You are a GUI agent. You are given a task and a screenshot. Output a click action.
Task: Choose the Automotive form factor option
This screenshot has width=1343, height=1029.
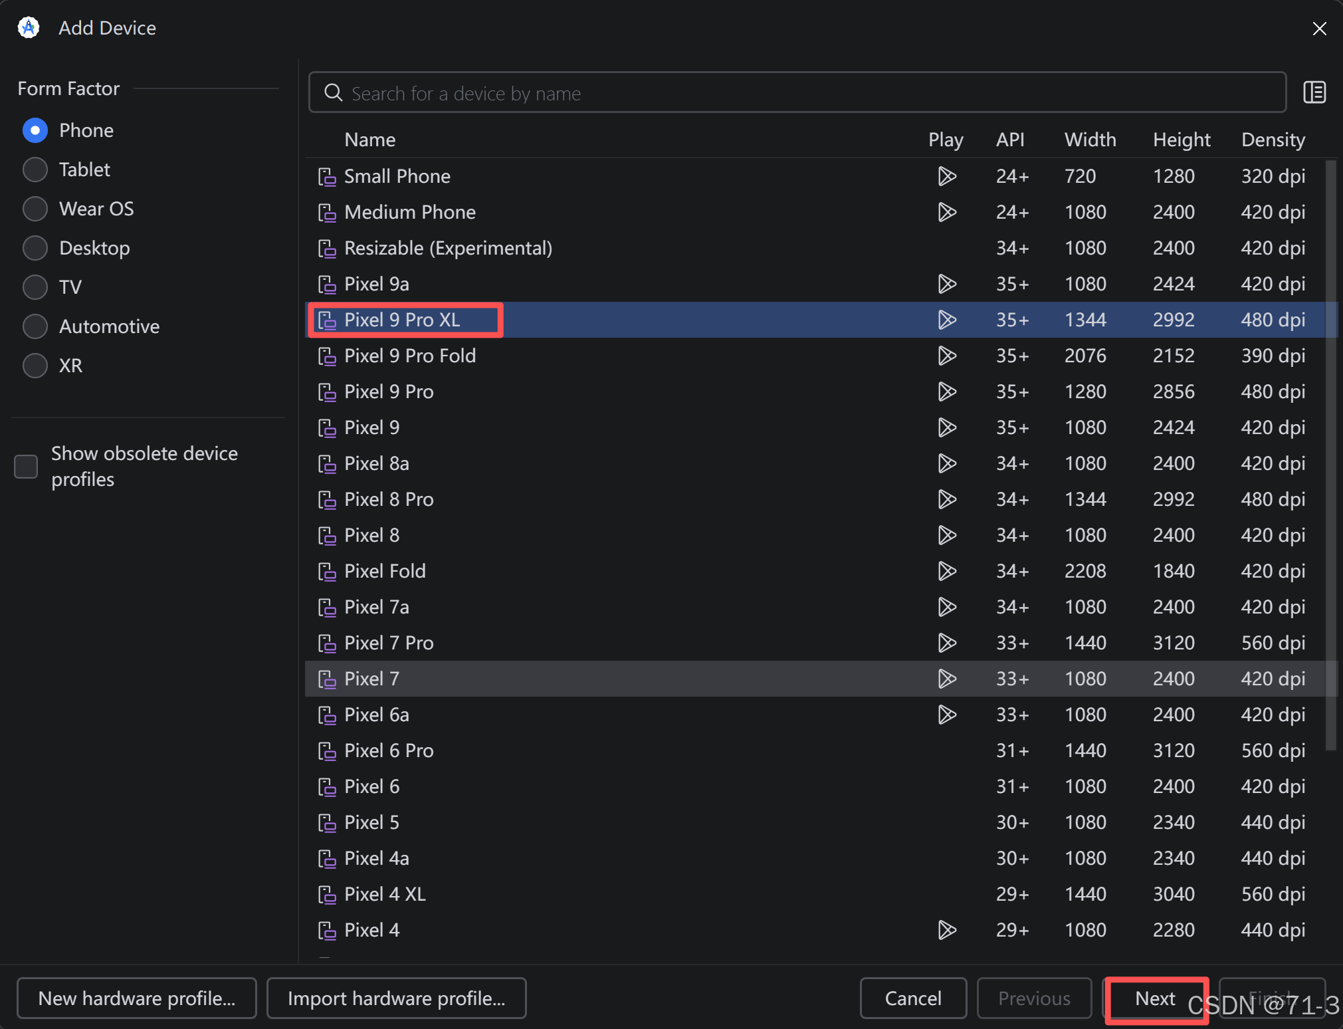pyautogui.click(x=35, y=327)
